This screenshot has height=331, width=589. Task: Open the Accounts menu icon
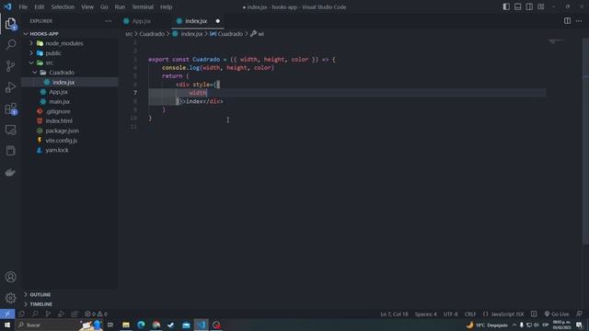coord(10,277)
